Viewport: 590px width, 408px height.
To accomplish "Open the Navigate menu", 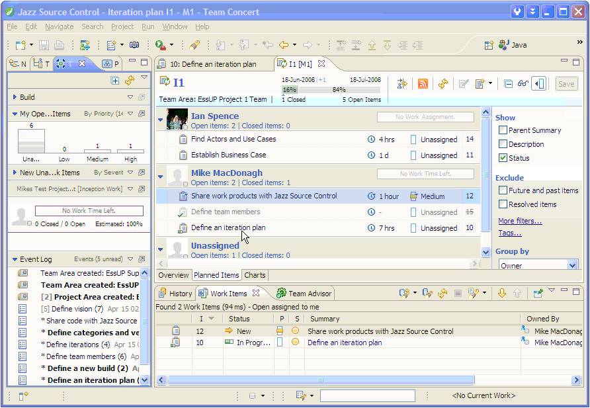I will coord(59,26).
